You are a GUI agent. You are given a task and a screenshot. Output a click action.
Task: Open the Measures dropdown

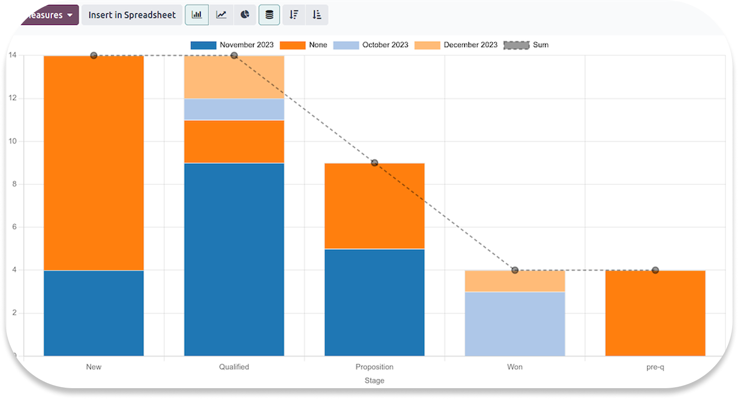coord(49,15)
